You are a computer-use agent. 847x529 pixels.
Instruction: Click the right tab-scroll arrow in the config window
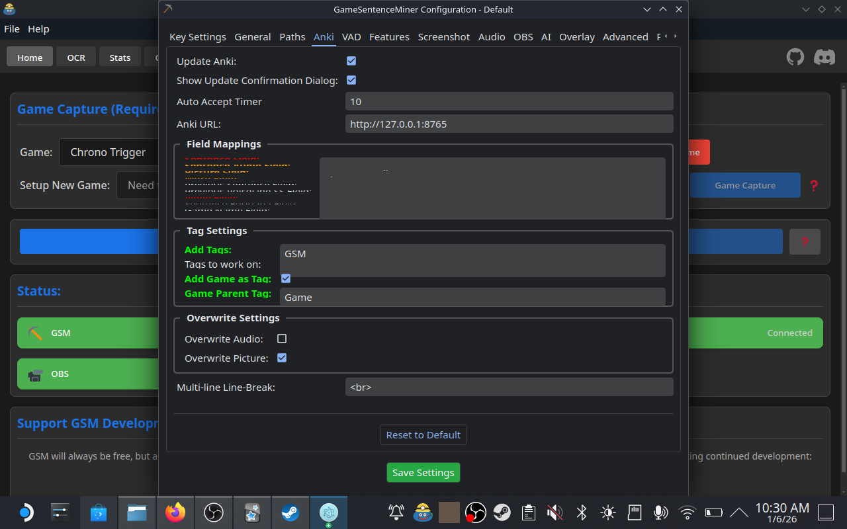click(x=677, y=37)
